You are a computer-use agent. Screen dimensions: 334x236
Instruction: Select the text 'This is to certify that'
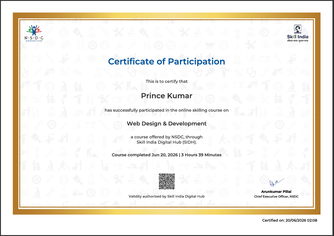pyautogui.click(x=167, y=81)
